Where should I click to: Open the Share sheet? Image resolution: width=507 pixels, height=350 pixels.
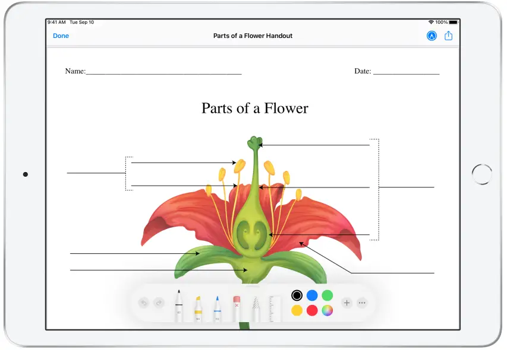449,35
